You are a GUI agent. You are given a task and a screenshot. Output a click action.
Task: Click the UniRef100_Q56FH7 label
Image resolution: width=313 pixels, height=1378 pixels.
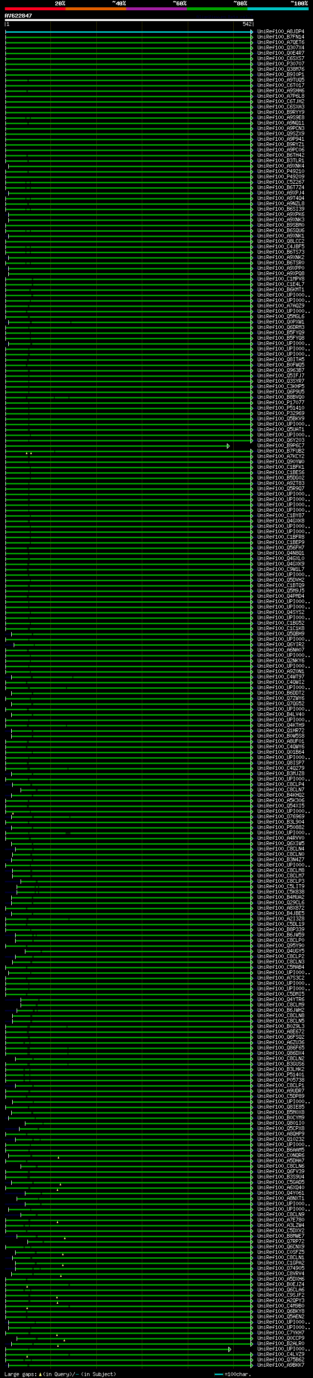[x=281, y=548]
